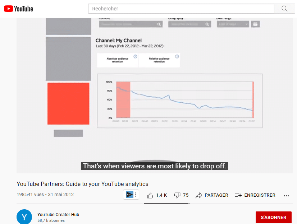Dislike the video with thumbs down
The image size is (297, 224).
tap(177, 195)
